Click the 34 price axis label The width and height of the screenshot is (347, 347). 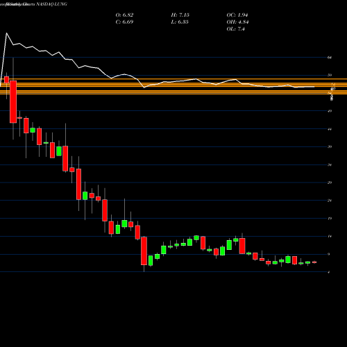tap(330, 165)
